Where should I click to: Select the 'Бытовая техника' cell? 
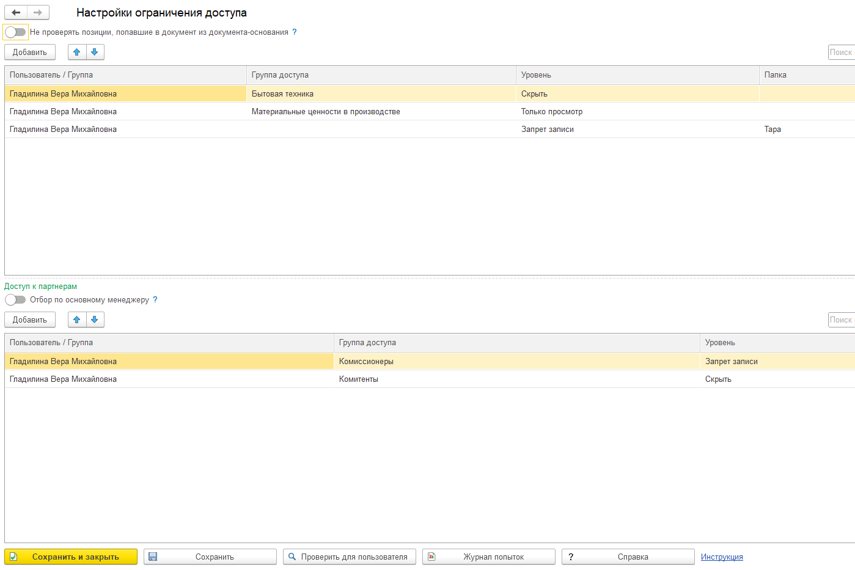[x=381, y=93]
